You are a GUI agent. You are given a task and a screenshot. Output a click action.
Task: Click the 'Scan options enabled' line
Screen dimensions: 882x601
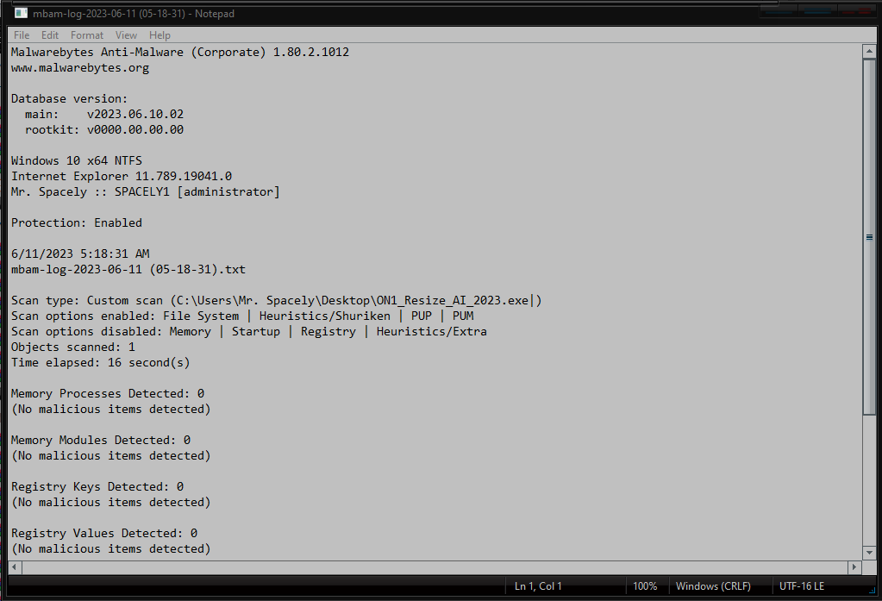[242, 316]
